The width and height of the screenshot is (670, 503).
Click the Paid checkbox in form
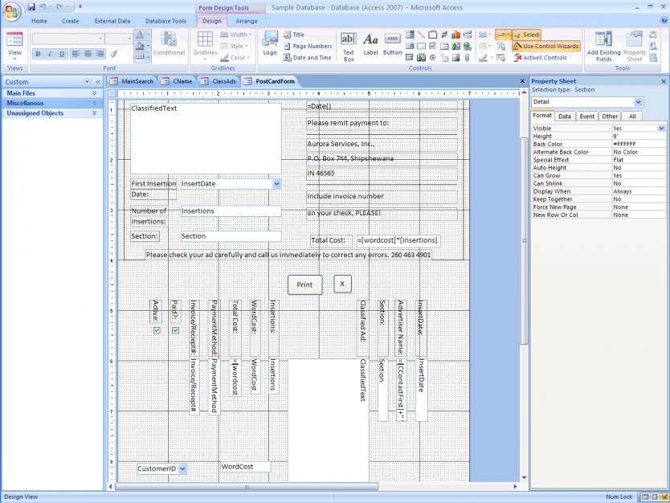(x=175, y=330)
